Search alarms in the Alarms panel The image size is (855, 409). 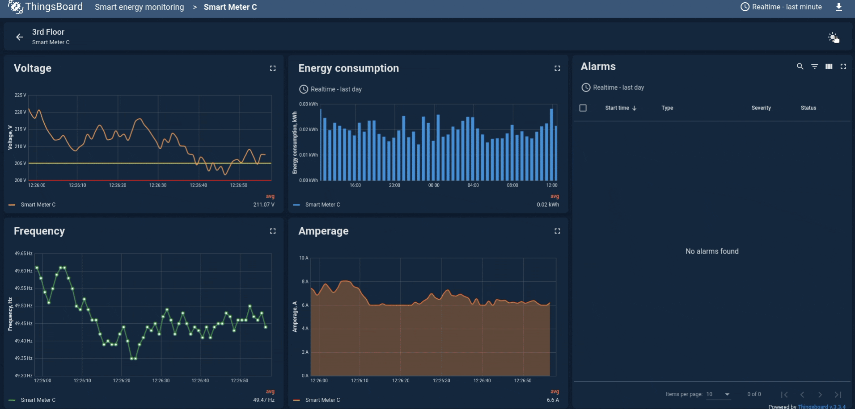pos(800,66)
